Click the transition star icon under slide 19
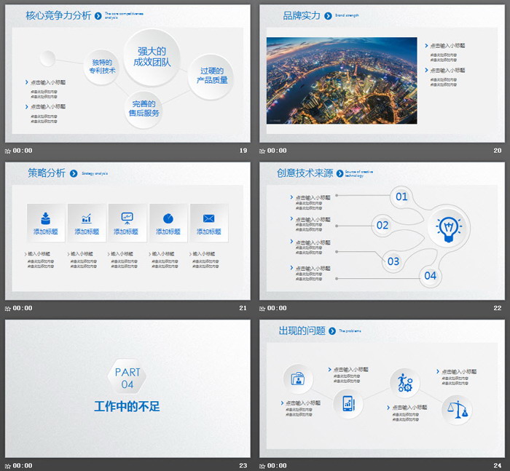The width and height of the screenshot is (510, 471). [7, 151]
